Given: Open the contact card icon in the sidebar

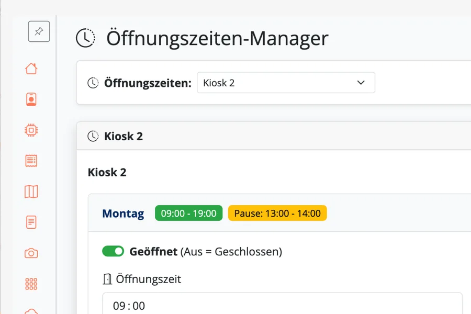Looking at the screenshot, I should tap(31, 99).
